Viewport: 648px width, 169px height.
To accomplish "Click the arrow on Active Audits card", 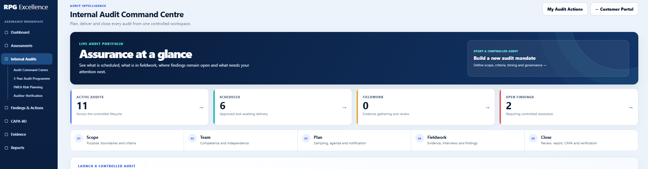I will coord(201,108).
